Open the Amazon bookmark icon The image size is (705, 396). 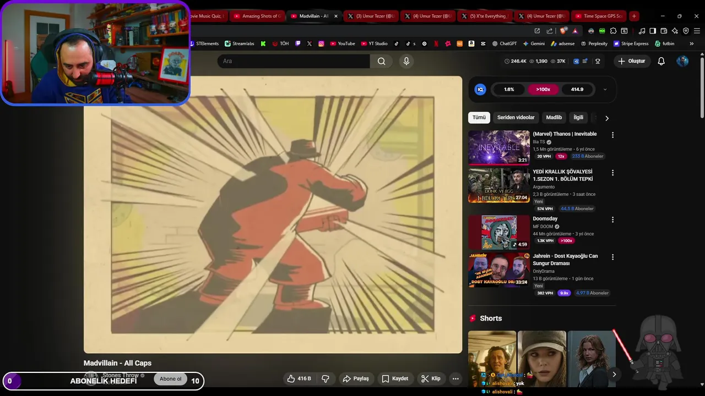(x=471, y=43)
